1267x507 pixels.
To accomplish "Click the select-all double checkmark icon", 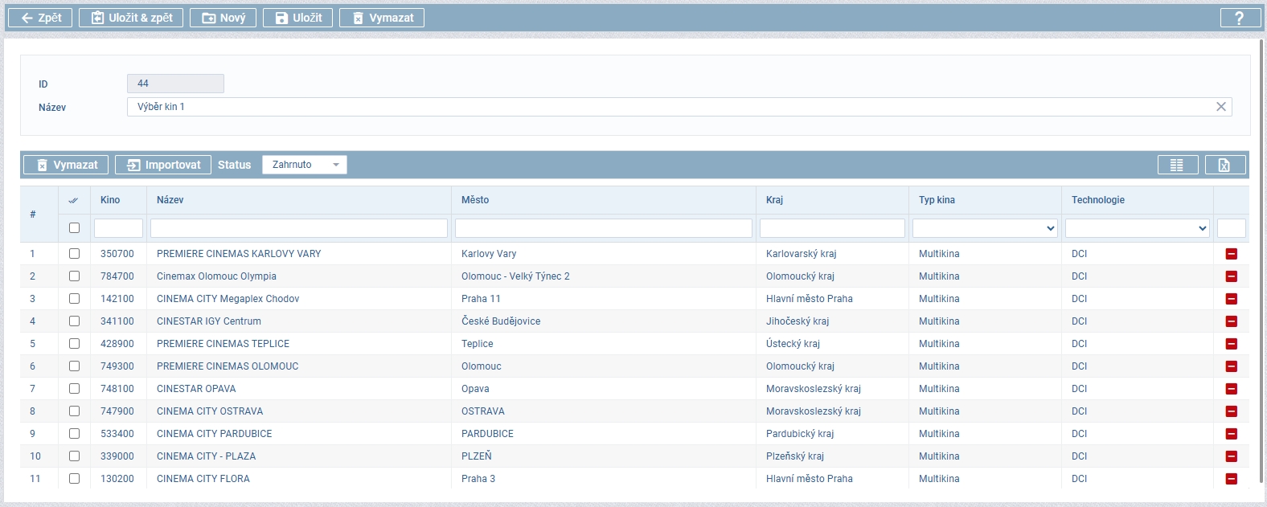I will tap(74, 200).
